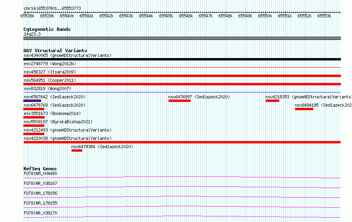
Task: Click the DGV Structural Variants track title
Action: (x=55, y=51)
